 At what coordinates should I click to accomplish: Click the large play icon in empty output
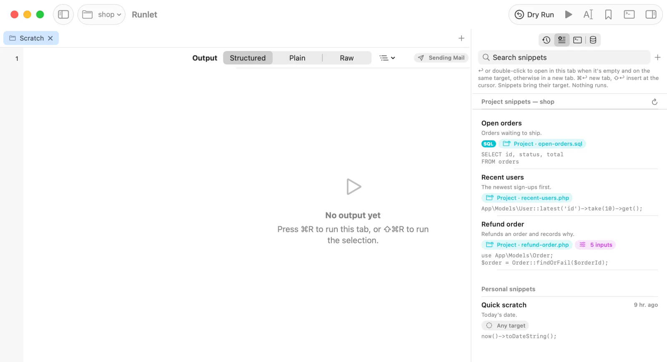pyautogui.click(x=354, y=187)
